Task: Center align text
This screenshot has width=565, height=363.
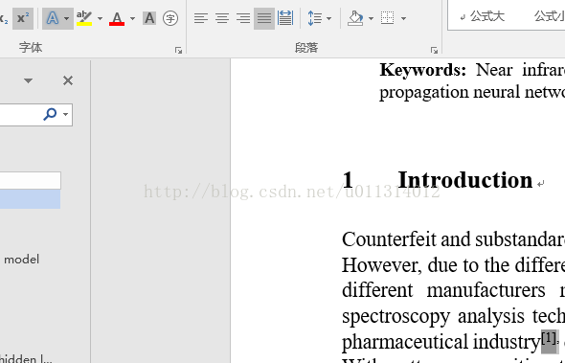Action: (222, 18)
